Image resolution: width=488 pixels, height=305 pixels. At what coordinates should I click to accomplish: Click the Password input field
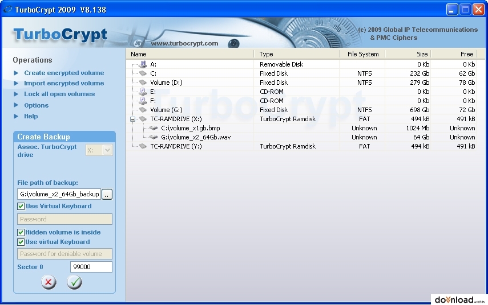tap(64, 219)
